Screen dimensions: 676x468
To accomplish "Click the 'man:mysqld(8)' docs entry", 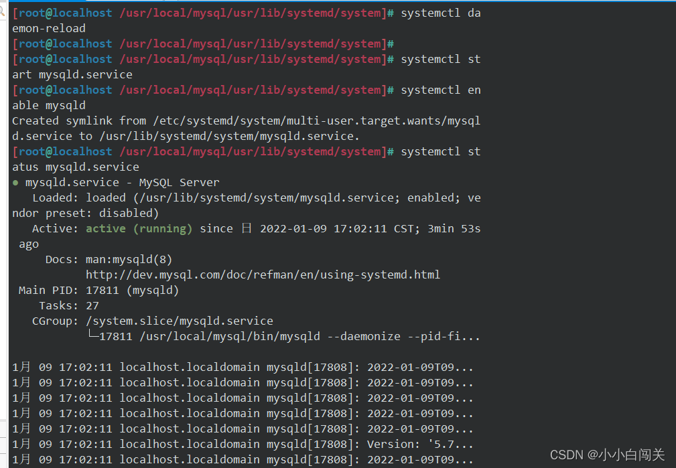I will [129, 259].
